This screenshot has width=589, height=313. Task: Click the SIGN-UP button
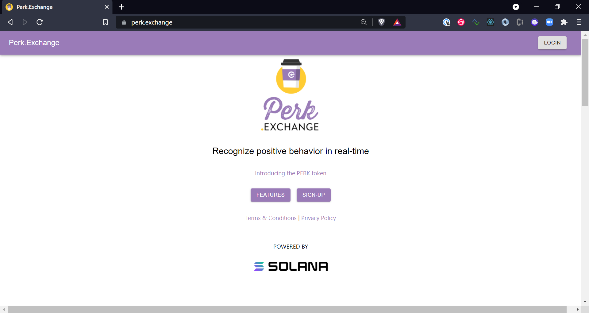pyautogui.click(x=314, y=195)
